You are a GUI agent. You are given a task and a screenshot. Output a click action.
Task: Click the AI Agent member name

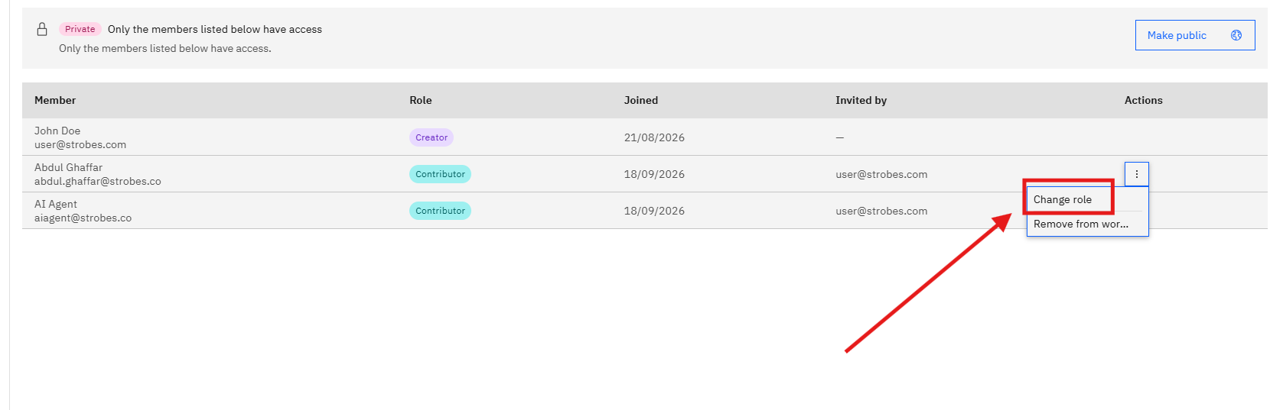[56, 204]
